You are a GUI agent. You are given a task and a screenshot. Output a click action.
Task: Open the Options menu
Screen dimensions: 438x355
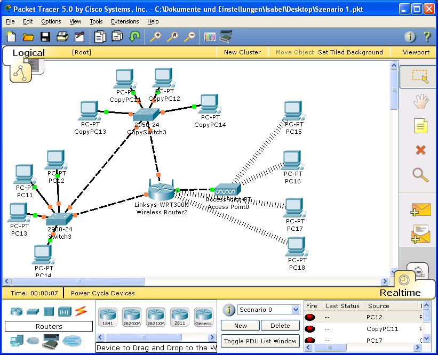[x=51, y=21]
